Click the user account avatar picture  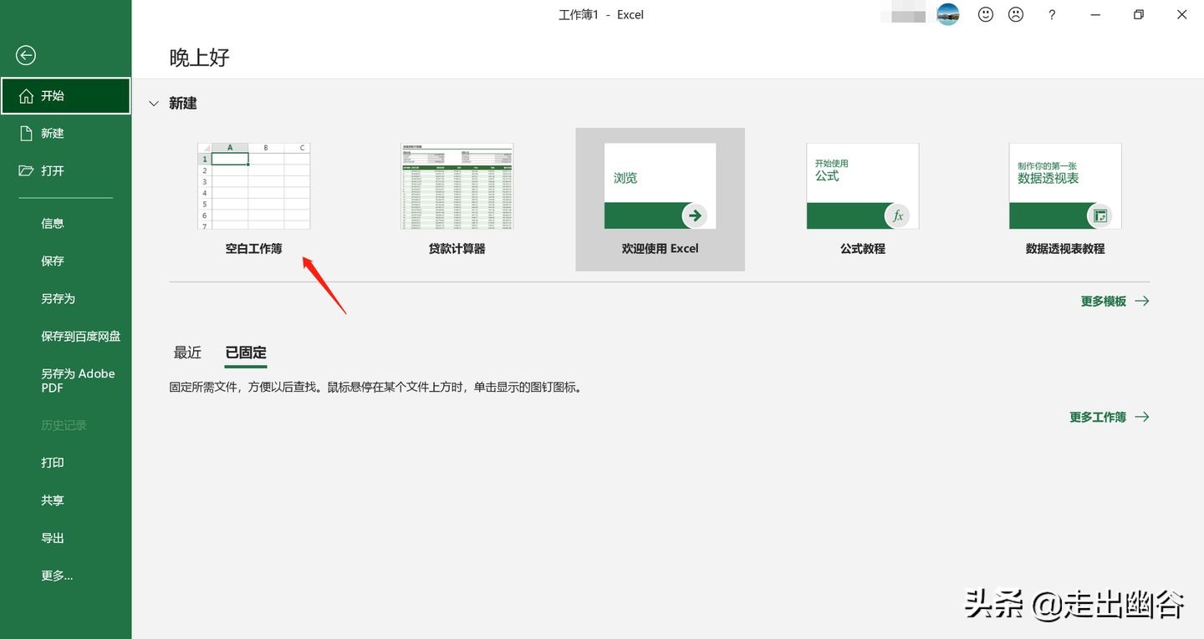[x=947, y=14]
